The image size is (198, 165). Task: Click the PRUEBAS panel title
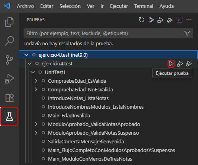(36, 20)
